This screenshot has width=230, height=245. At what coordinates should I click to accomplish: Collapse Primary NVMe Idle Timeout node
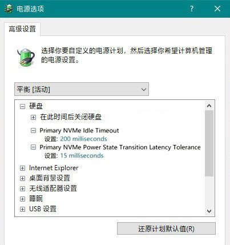[x=33, y=131]
